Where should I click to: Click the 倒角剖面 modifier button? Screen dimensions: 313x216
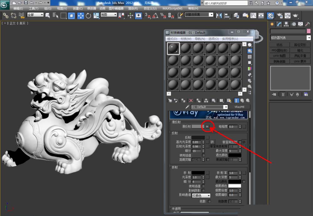280,61
